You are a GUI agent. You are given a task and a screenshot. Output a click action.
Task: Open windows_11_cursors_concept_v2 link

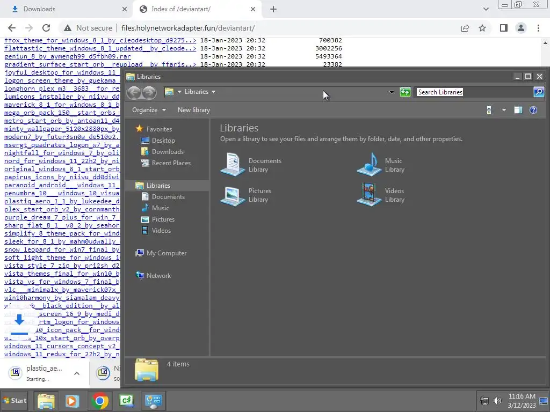click(x=62, y=346)
